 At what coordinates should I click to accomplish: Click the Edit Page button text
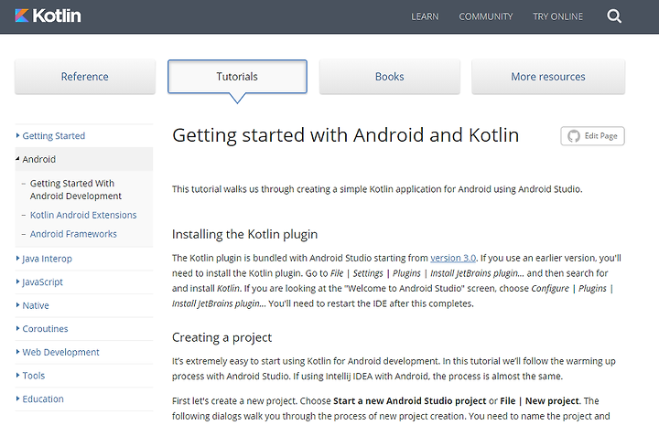click(x=600, y=136)
